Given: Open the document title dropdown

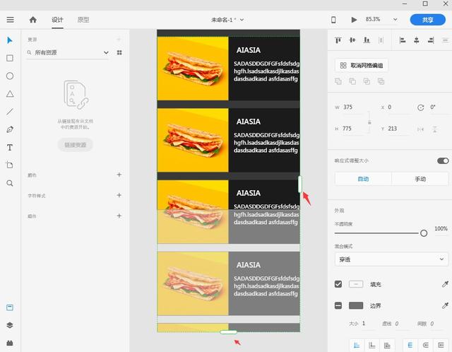Looking at the screenshot, I should tap(242, 20).
